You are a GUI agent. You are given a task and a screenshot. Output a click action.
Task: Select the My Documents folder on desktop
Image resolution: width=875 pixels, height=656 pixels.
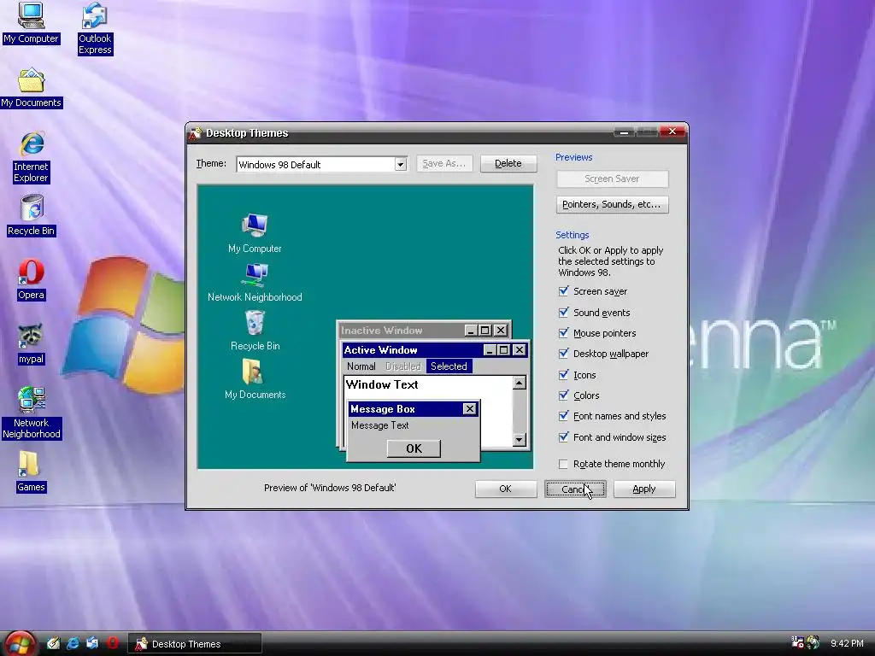pos(32,88)
